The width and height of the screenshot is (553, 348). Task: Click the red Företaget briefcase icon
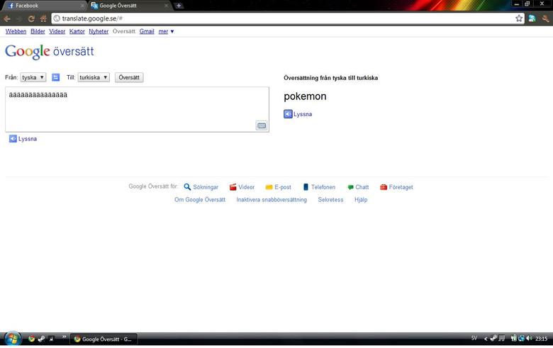click(384, 187)
